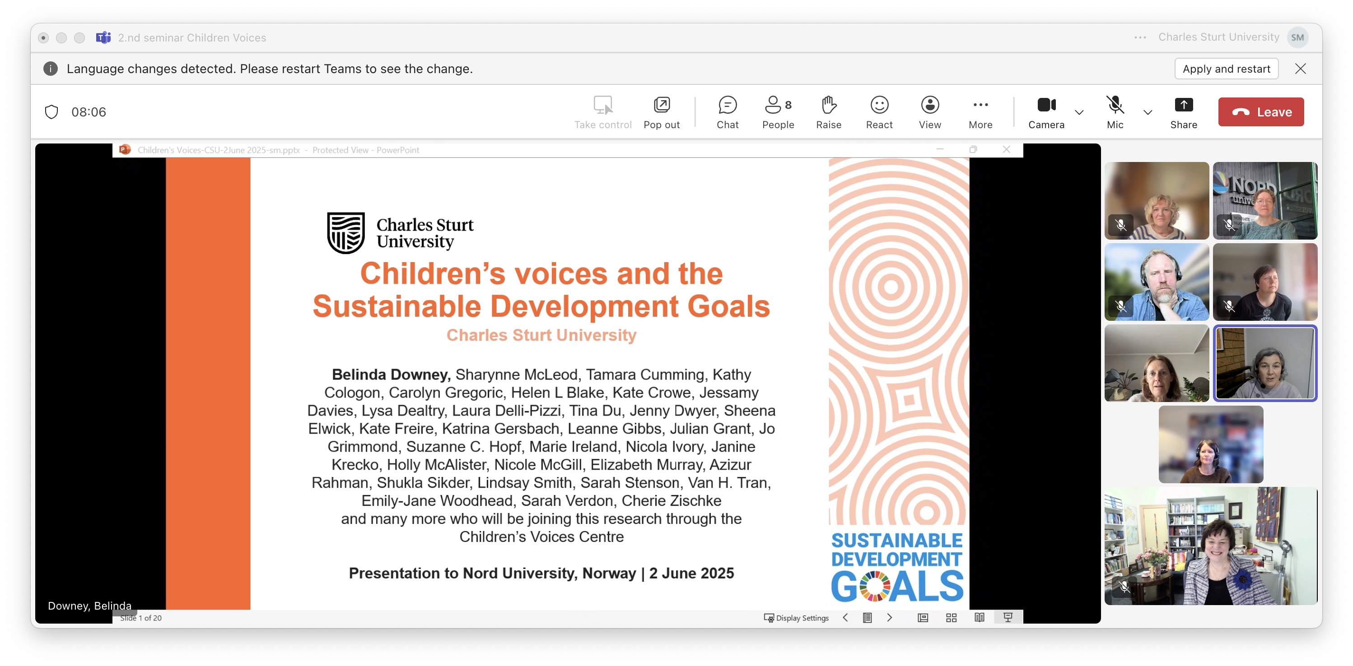Viewport: 1353px width, 666px height.
Task: Click the Apply and restart button
Action: (1226, 69)
